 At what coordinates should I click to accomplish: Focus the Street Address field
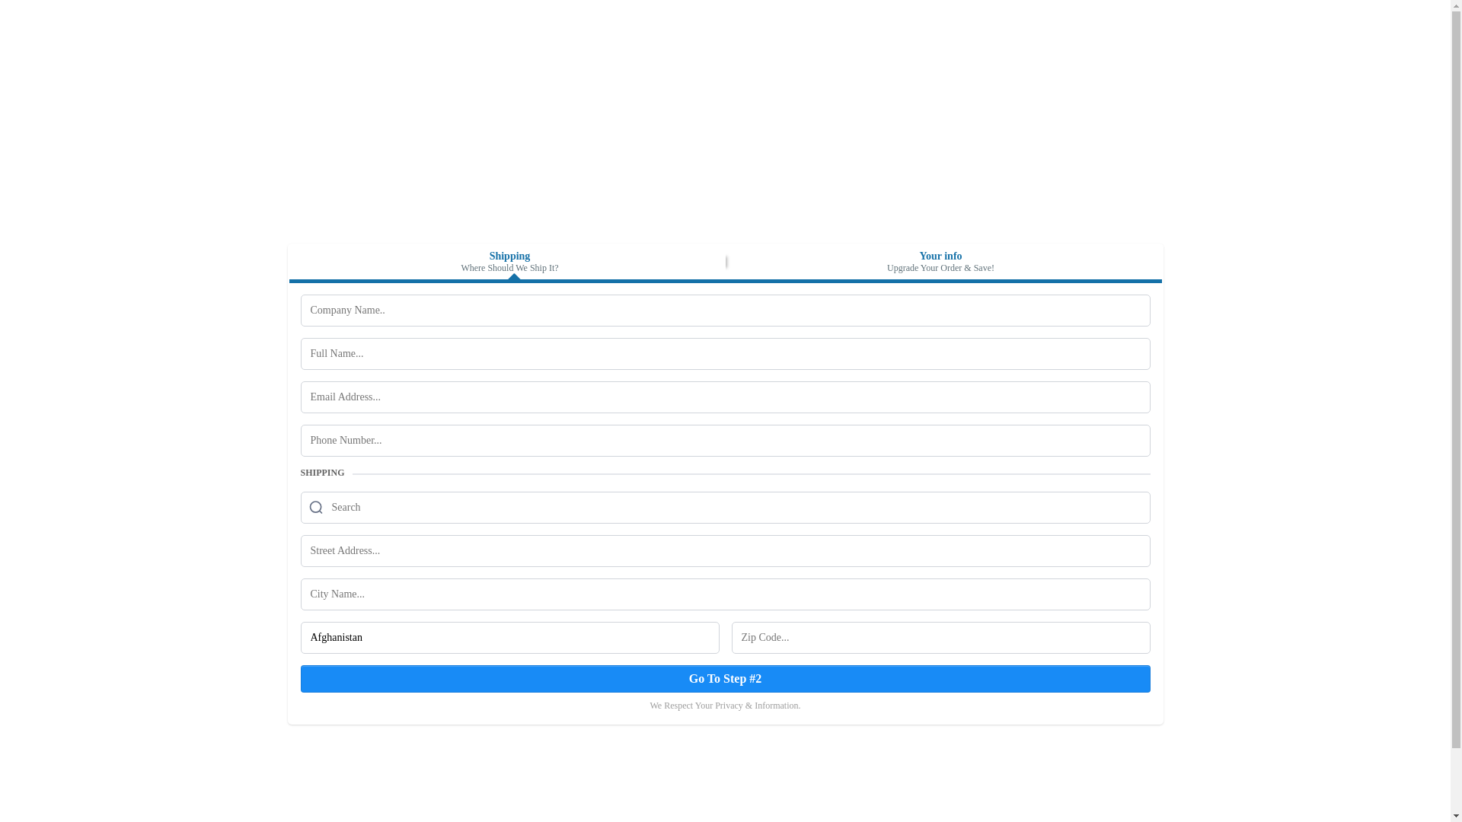(725, 551)
